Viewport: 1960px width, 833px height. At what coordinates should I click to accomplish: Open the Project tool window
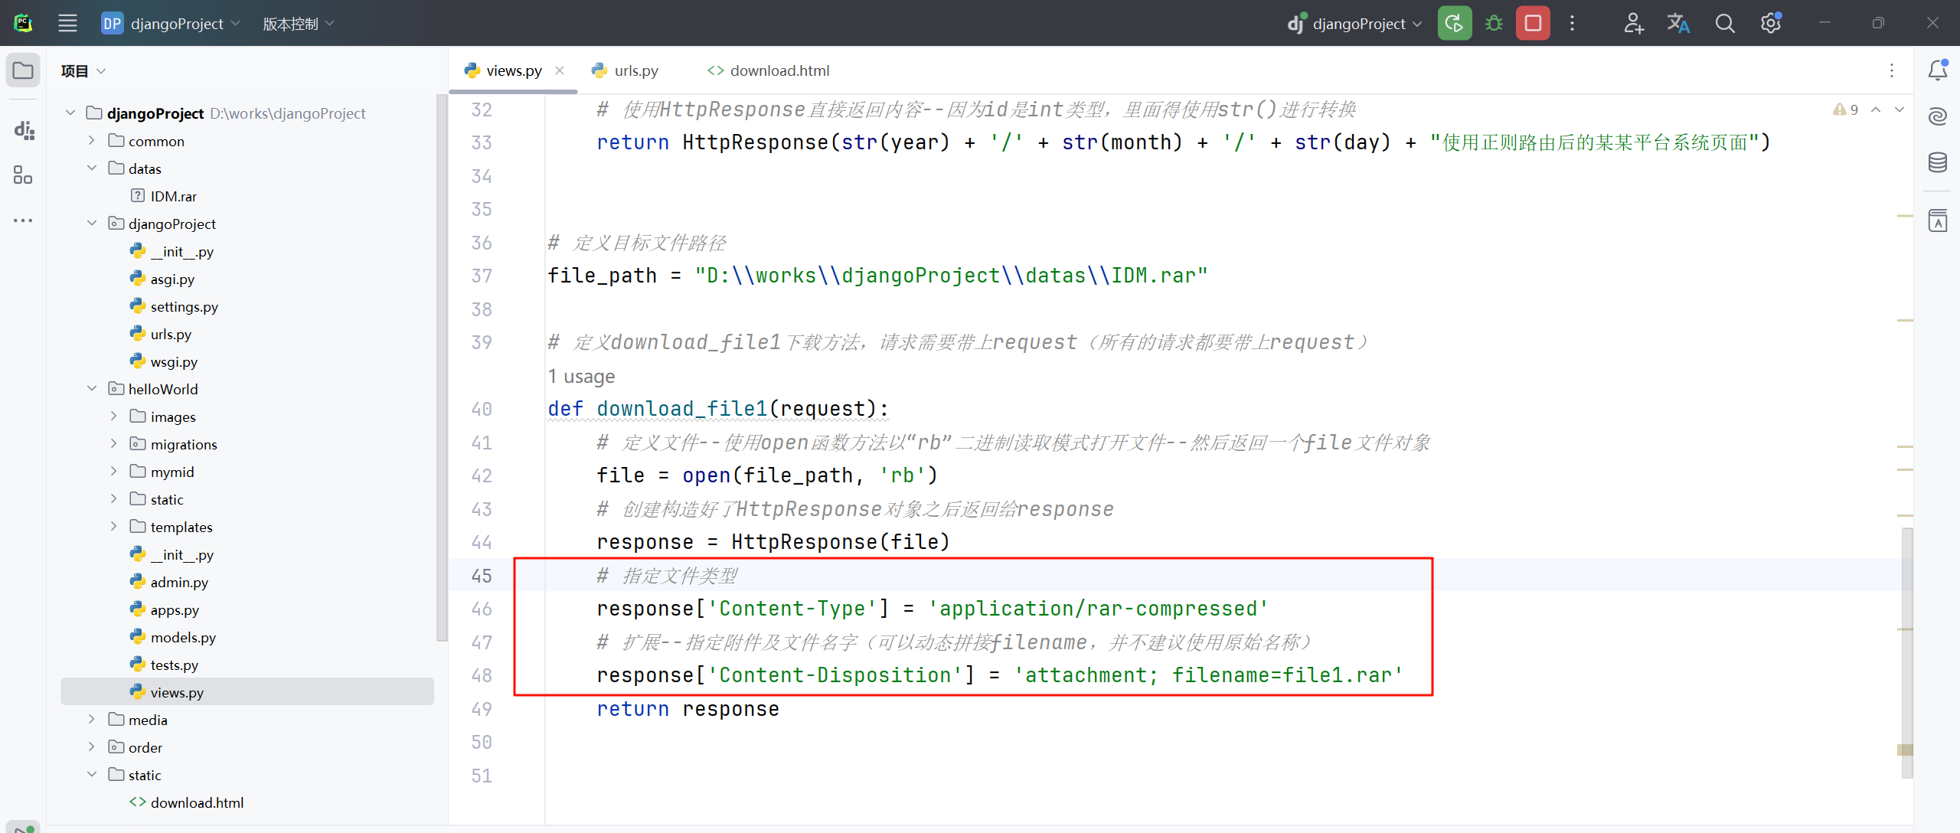(23, 70)
